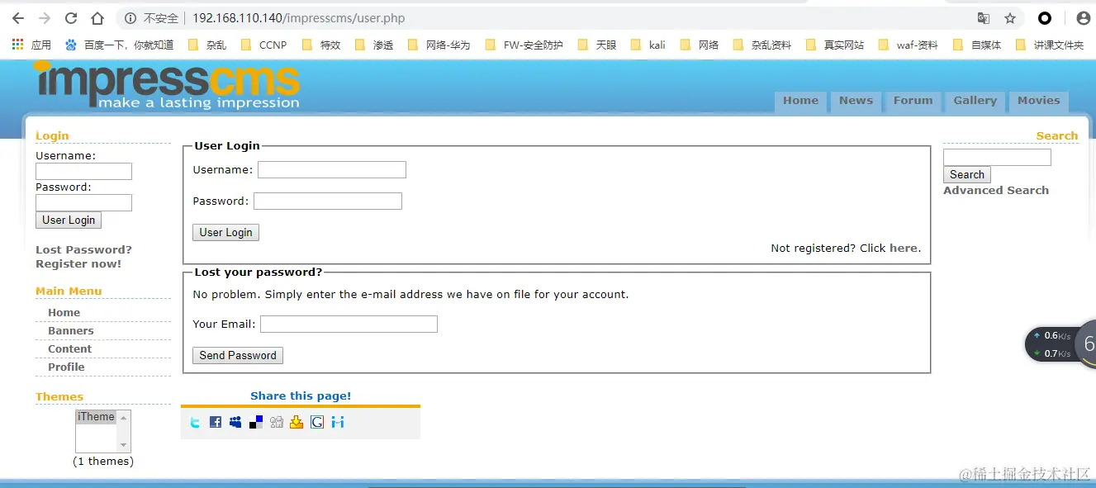1096x488 pixels.
Task: Select Content in Main Menu
Action: [x=69, y=349]
